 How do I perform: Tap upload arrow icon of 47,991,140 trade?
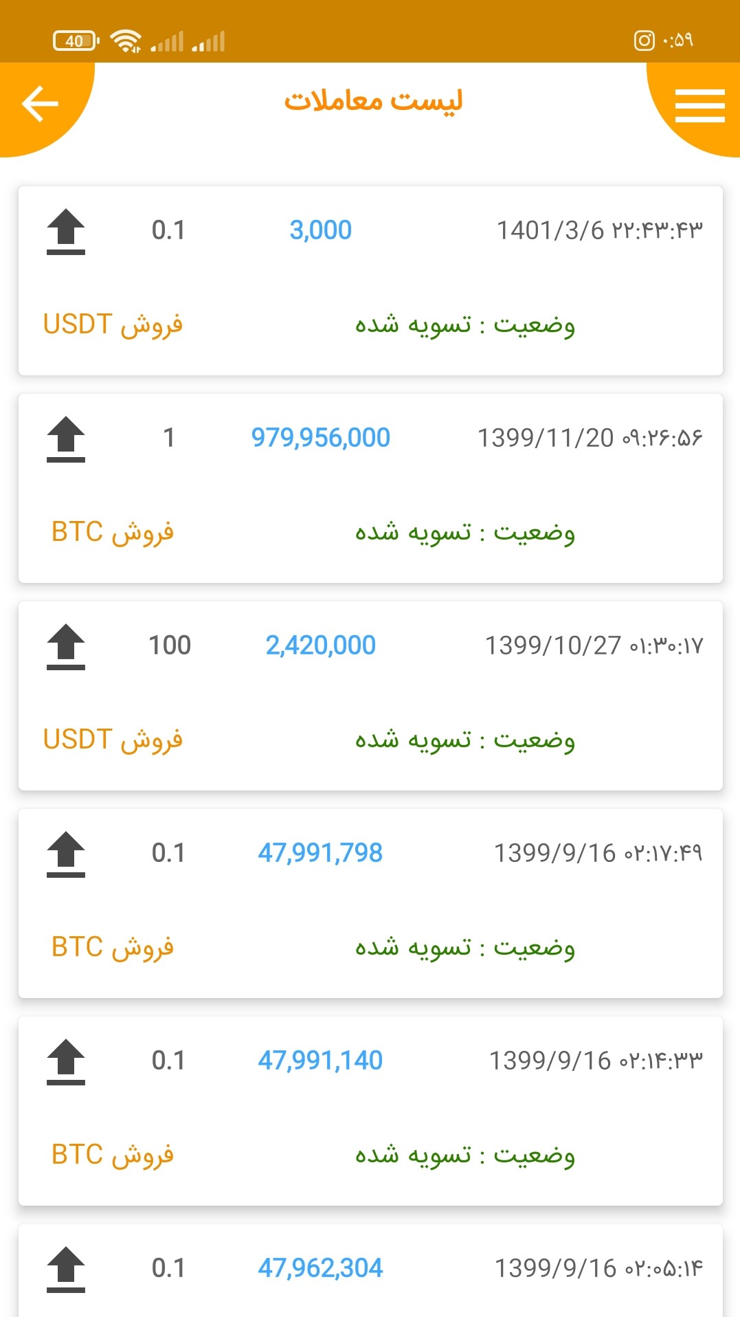click(66, 1062)
